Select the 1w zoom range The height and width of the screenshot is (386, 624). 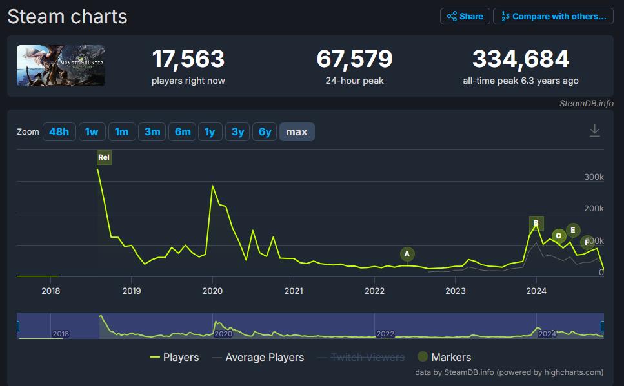[92, 132]
